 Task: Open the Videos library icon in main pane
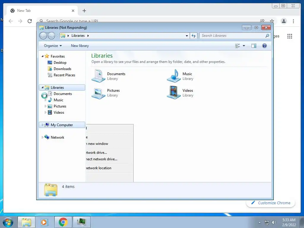[174, 93]
